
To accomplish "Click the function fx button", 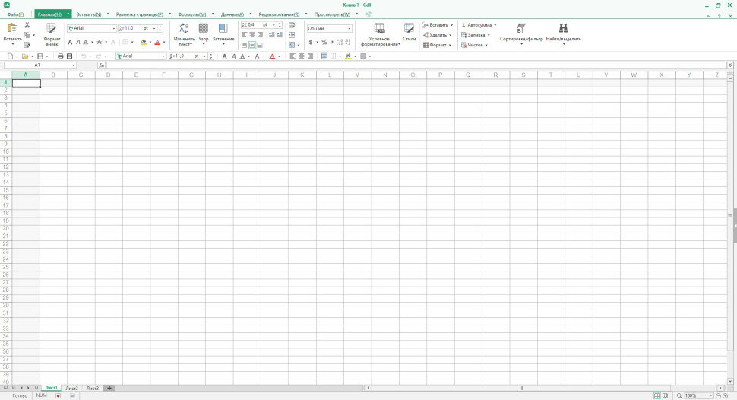I will pos(102,65).
